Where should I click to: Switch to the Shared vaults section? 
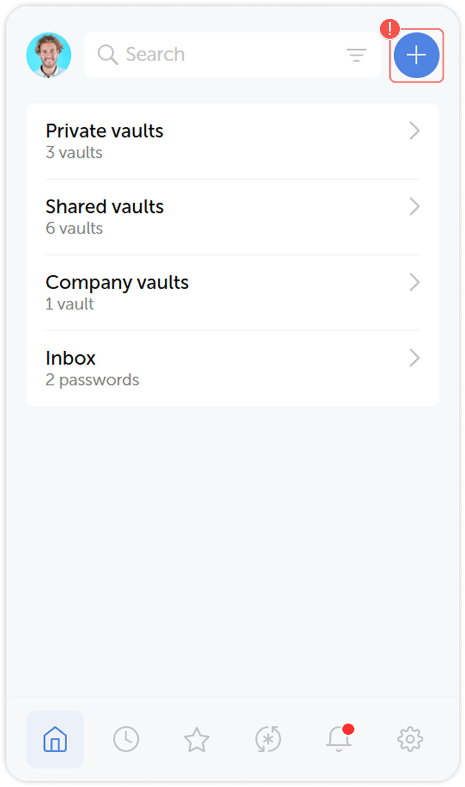point(104,207)
